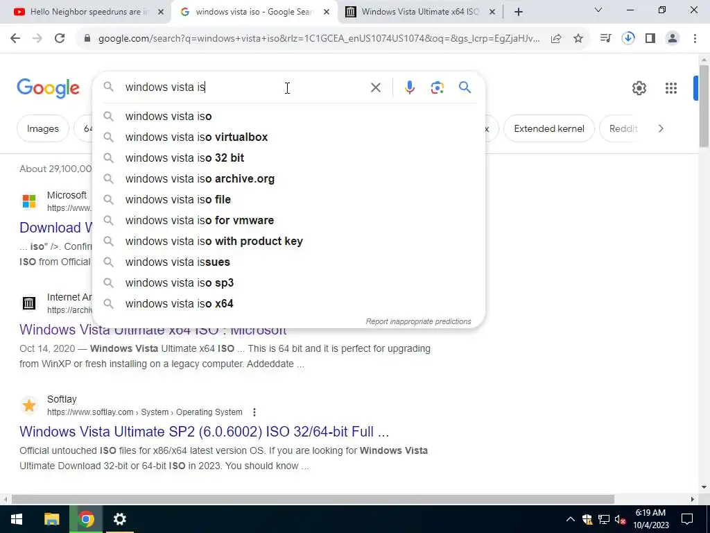The height and width of the screenshot is (533, 710).
Task: Open File Explorer from the taskbar
Action: [51, 519]
